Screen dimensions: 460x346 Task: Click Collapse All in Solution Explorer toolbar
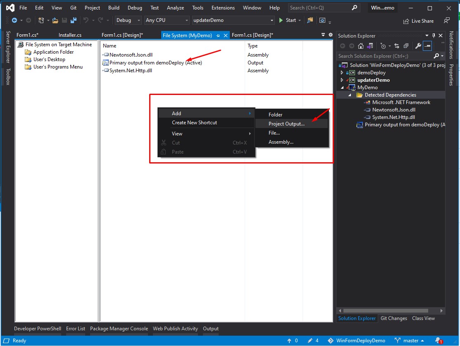(406, 46)
